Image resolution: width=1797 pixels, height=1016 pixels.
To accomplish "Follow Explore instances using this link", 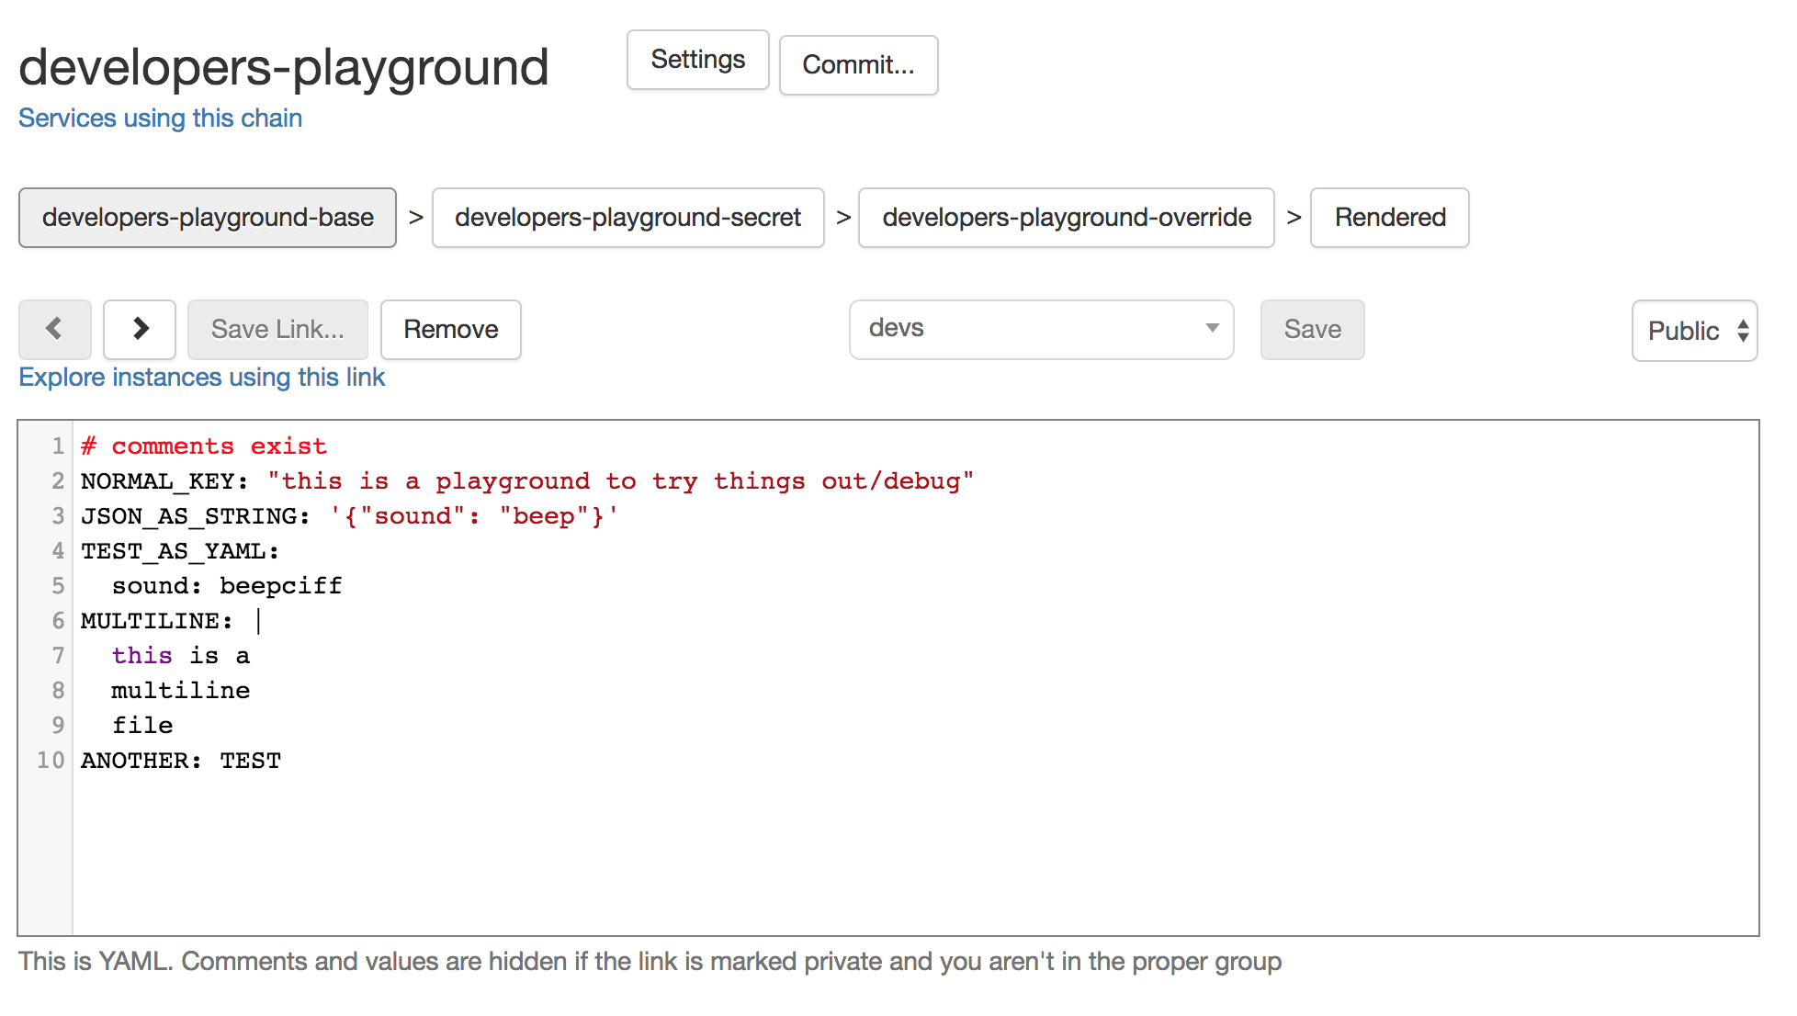I will pyautogui.click(x=201, y=378).
